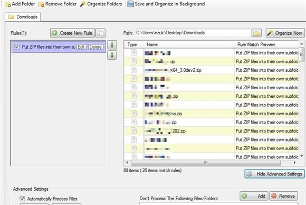Browse for folder path icon
Screen dimensions: 306x205
[256, 33]
